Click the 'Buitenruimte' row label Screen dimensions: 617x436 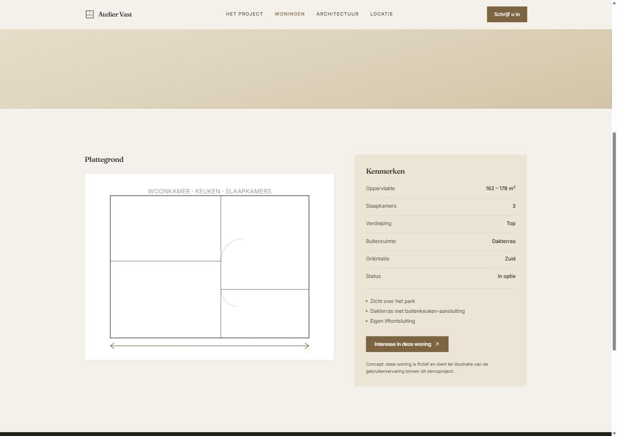click(381, 241)
